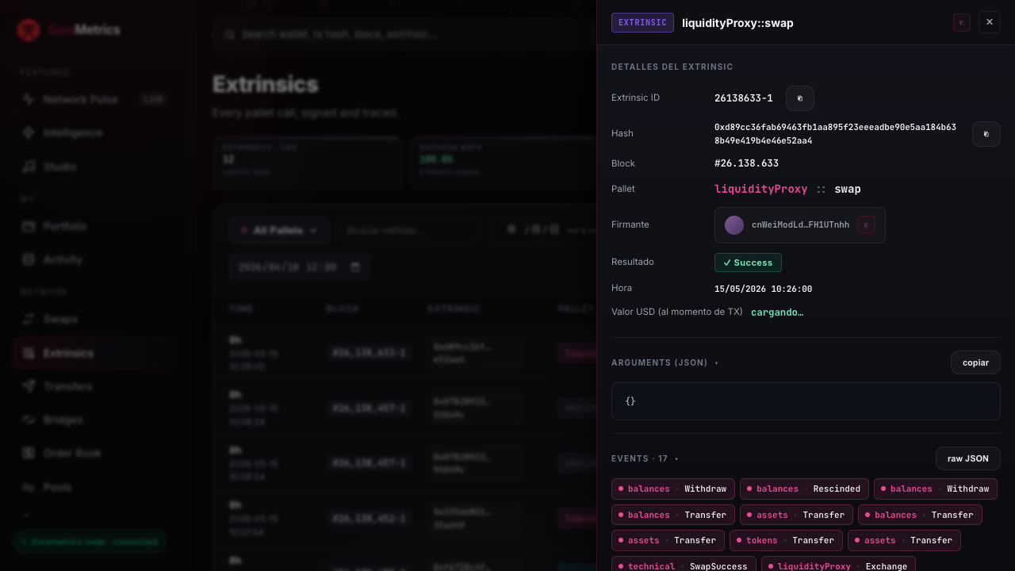The width and height of the screenshot is (1015, 571).
Task: Open Activity in sidebar
Action: [x=94, y=259]
